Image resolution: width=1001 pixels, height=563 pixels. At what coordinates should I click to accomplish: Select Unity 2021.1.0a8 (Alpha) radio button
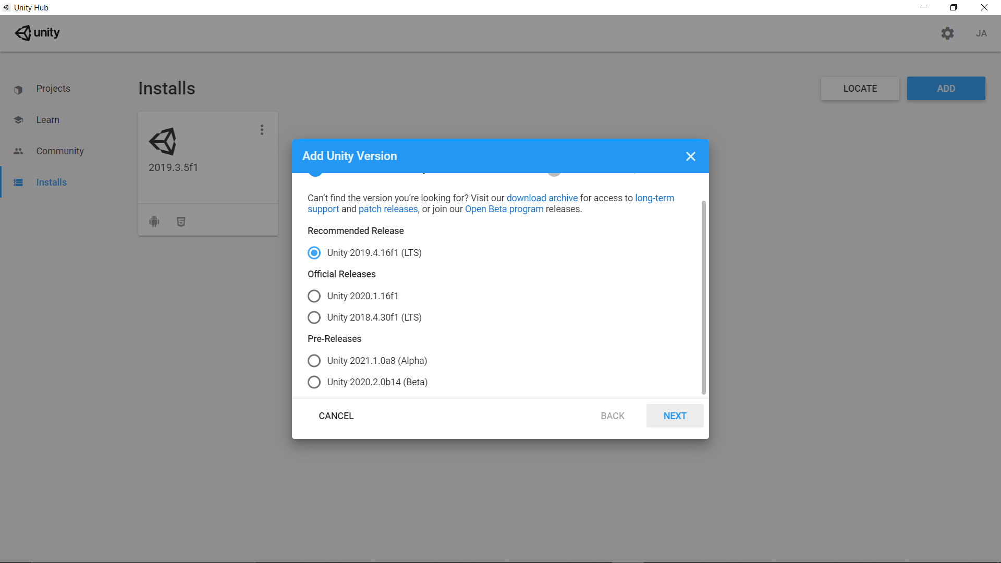tap(314, 361)
